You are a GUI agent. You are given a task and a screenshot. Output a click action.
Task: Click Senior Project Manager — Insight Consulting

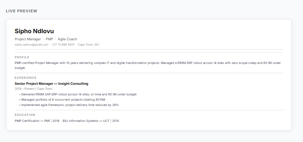pyautogui.click(x=51, y=84)
